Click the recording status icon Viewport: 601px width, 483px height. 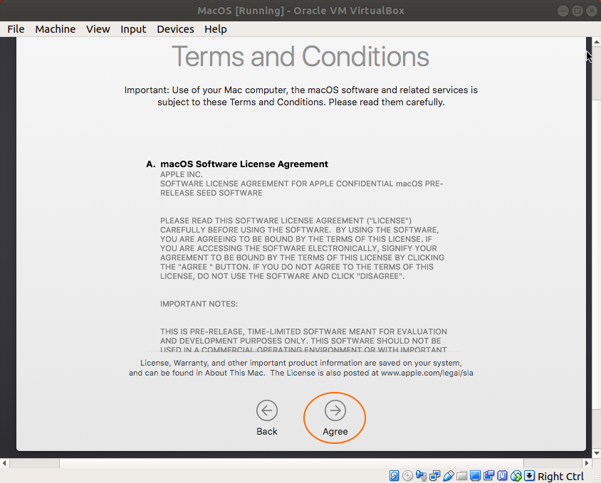click(x=488, y=476)
